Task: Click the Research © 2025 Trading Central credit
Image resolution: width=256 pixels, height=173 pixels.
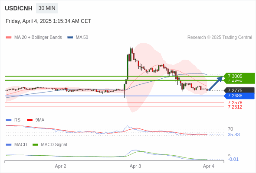Action: (x=220, y=38)
